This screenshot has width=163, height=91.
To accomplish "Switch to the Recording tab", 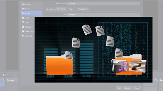I will click(x=61, y=9).
